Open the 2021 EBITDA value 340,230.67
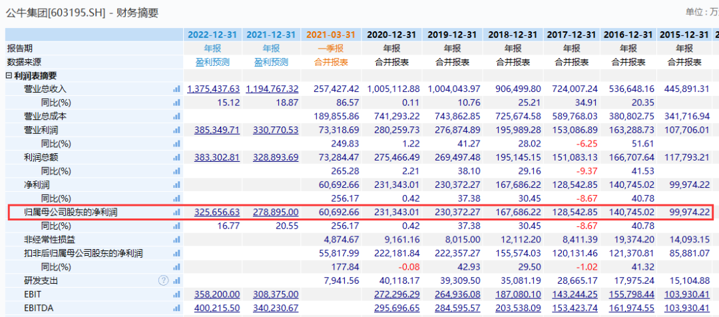Image resolution: width=719 pixels, height=317 pixels. [x=275, y=308]
